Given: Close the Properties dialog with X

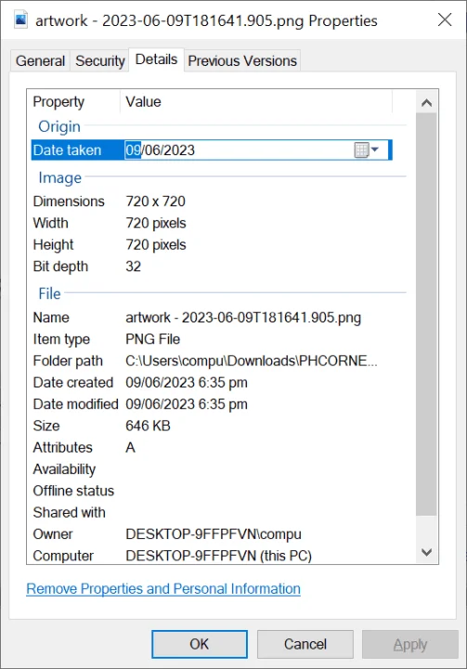Looking at the screenshot, I should point(445,20).
